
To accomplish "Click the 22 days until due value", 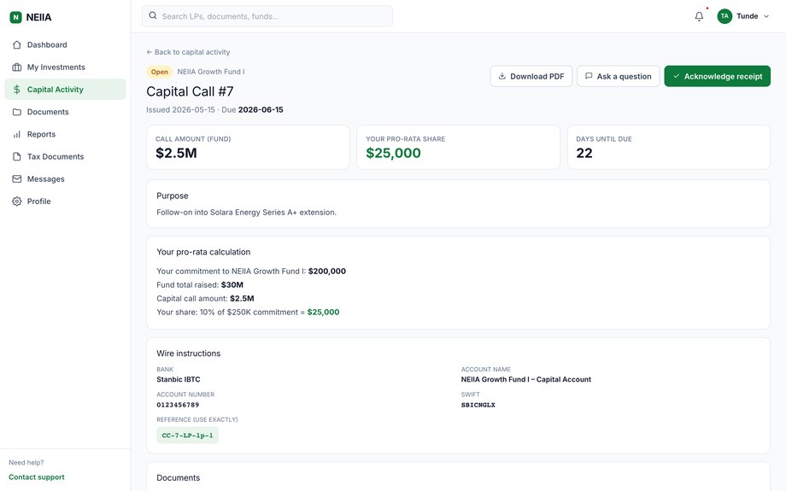I will 584,154.
